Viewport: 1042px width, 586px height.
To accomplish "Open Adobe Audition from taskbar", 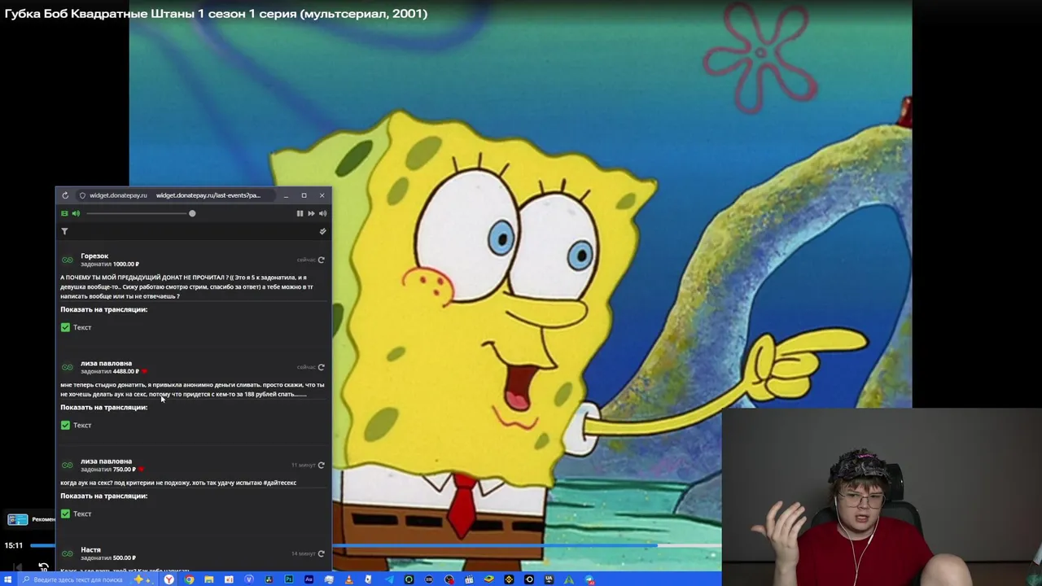I will pyautogui.click(x=309, y=579).
